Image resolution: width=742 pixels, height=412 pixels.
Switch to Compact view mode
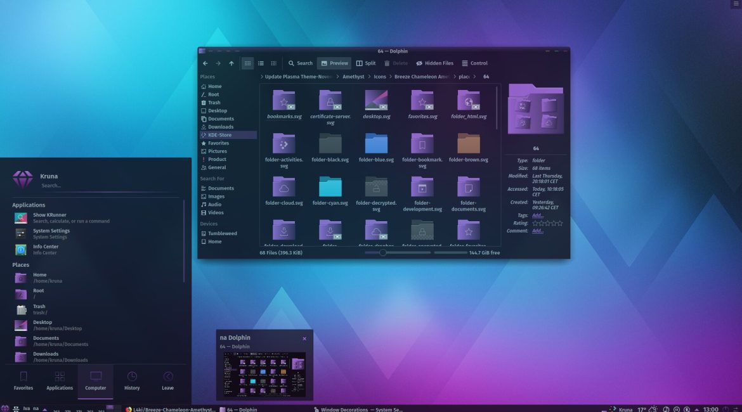point(261,63)
